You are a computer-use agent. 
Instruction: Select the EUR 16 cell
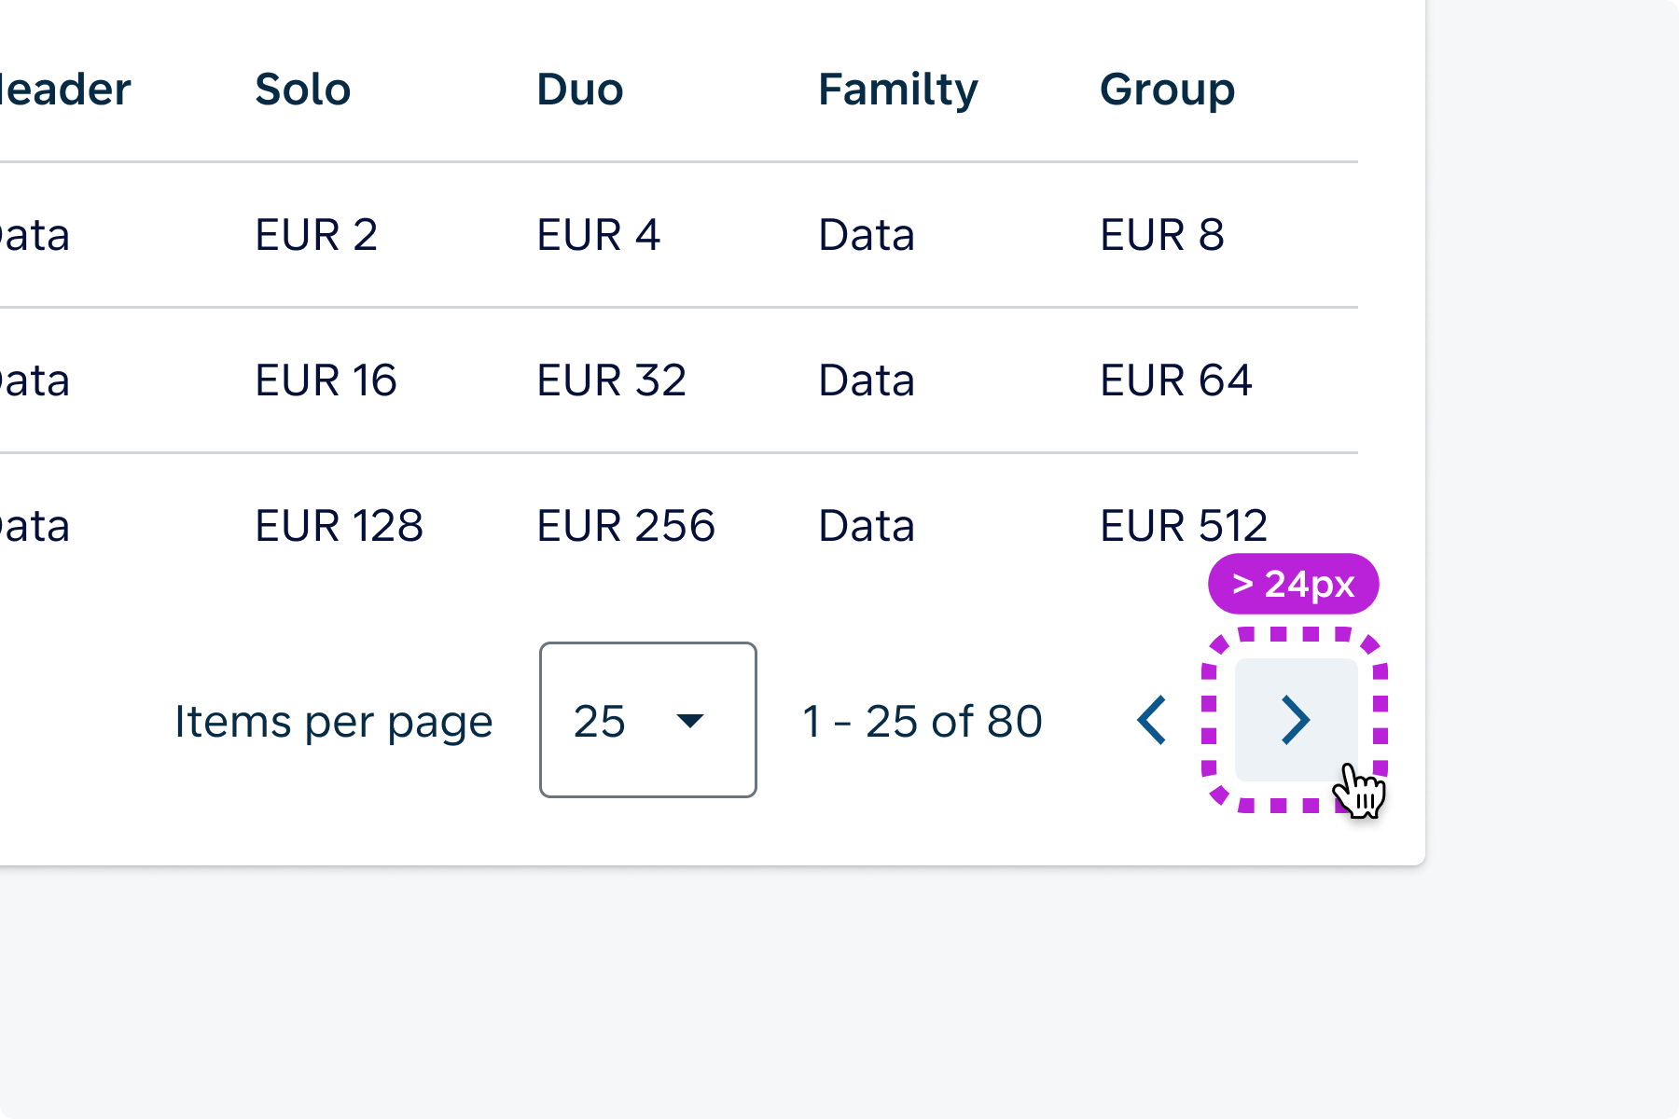(x=326, y=380)
